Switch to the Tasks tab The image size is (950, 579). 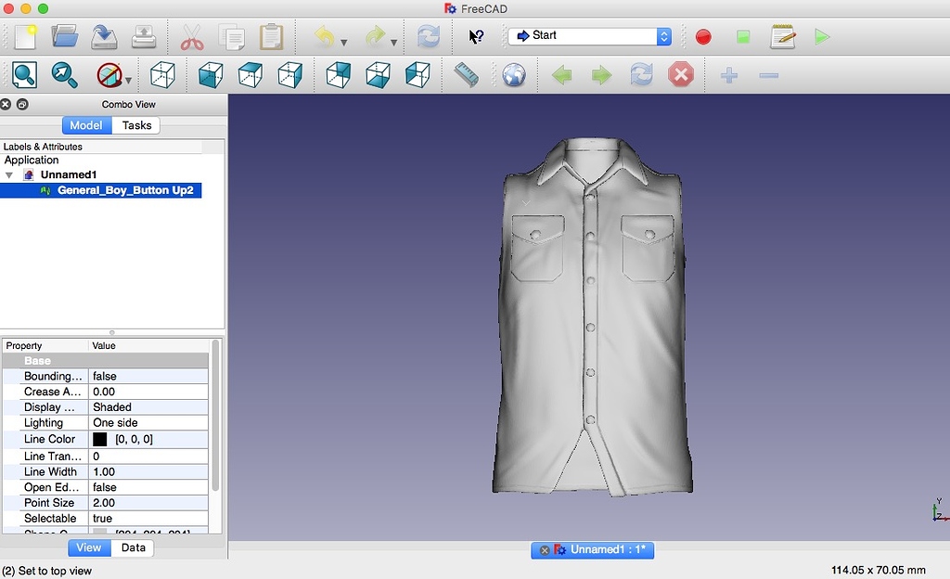tap(136, 125)
